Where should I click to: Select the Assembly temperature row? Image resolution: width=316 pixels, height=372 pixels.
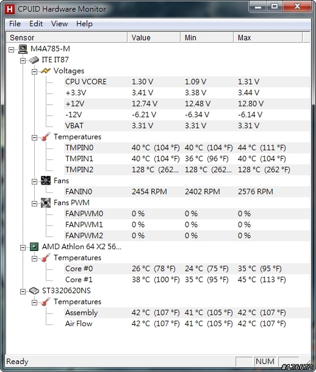[187, 313]
